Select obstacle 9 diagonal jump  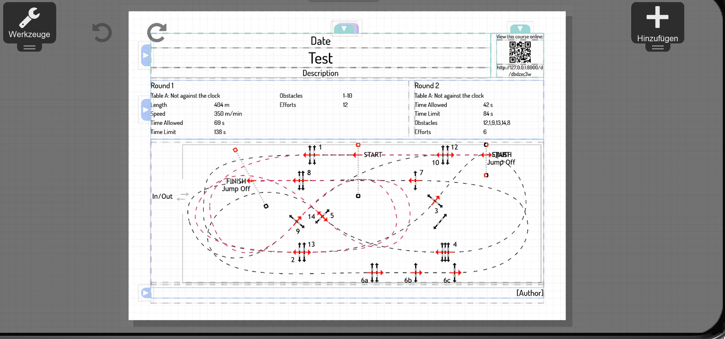(x=297, y=221)
